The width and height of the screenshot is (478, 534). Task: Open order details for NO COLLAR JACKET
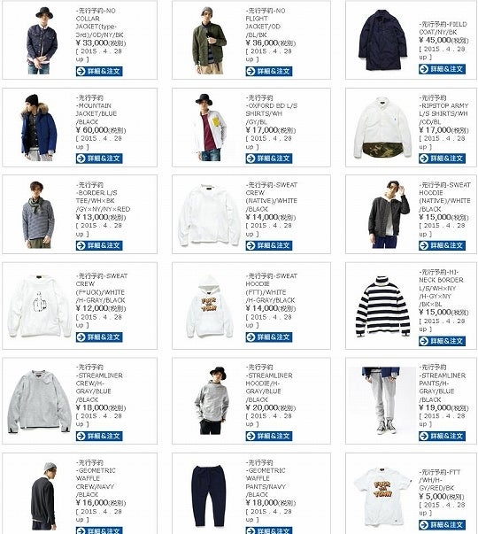pos(99,71)
